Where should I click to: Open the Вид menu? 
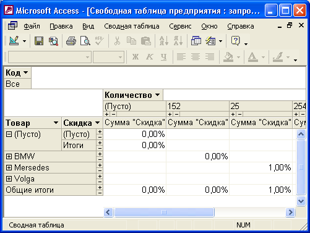(88, 27)
